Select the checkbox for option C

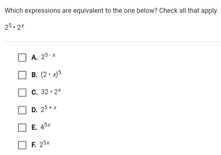[x=22, y=93]
